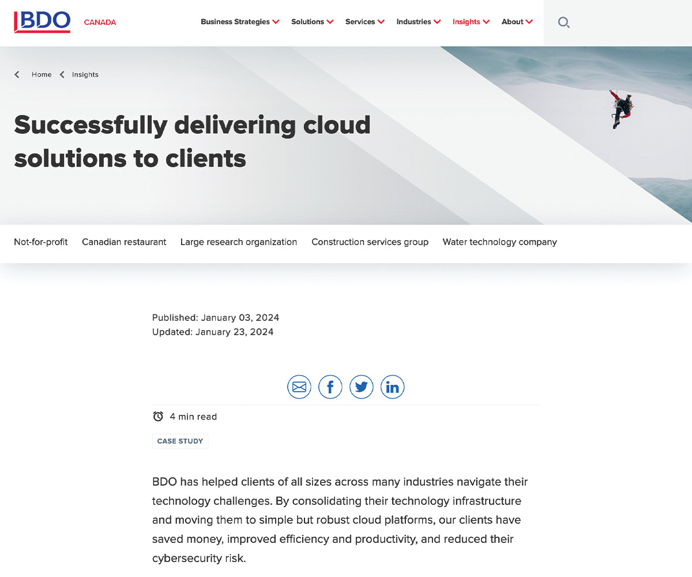This screenshot has height=577, width=692.
Task: Select the Not-for-profit section tab
Action: pyautogui.click(x=40, y=242)
